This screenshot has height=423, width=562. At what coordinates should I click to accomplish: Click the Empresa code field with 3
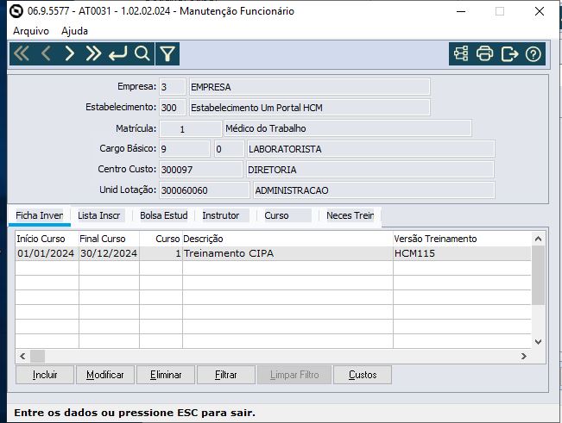(173, 87)
